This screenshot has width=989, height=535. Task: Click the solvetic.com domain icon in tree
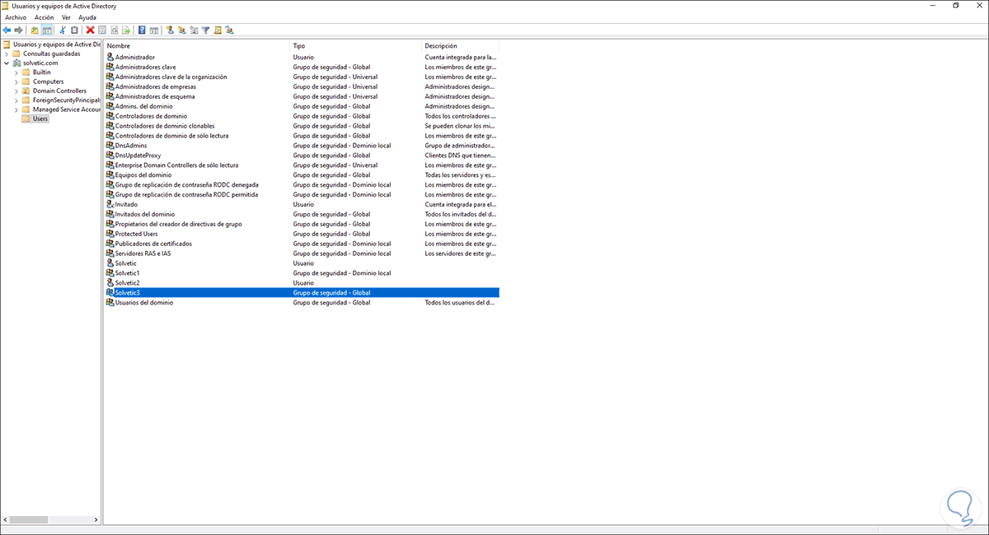pos(17,63)
